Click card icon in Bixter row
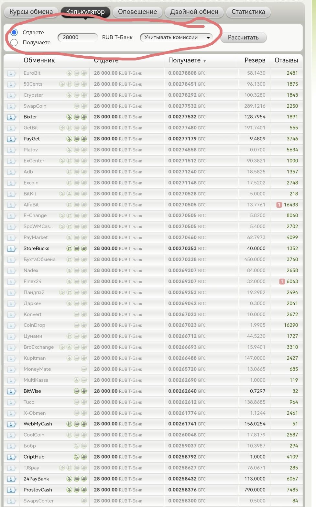316x507 pixels. [77, 117]
